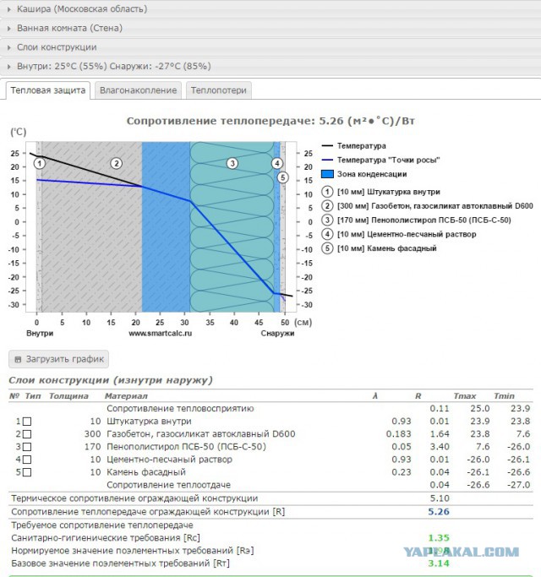This screenshot has height=577, width=541.
Task: Click the Внутри label under the chart
Action: [x=40, y=334]
